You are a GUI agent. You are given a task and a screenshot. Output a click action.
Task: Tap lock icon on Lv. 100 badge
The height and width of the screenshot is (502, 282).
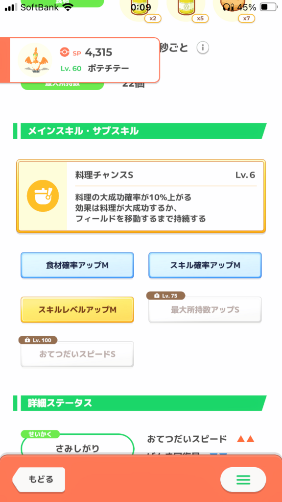pyautogui.click(x=28, y=340)
